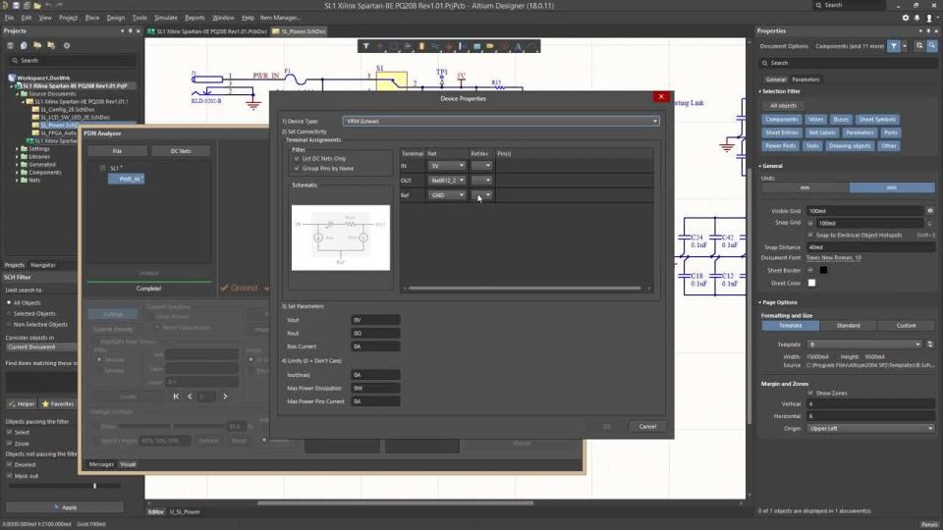Viewport: 943px width, 530px height.
Task: Click the filter funnel icon in schematic toolbar
Action: pos(365,46)
